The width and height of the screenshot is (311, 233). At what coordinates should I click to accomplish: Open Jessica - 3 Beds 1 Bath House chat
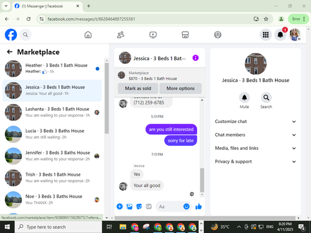pos(52,91)
